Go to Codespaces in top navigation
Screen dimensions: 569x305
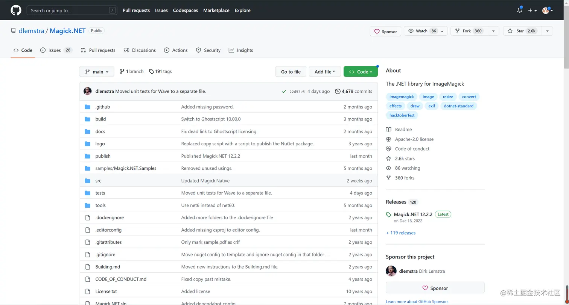186,11
